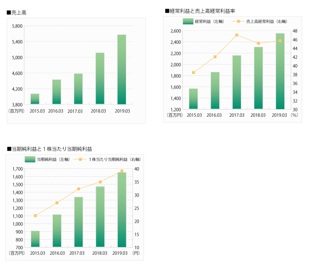Click the 1,000 left-axis label
The width and height of the screenshot is (315, 264).
(x=18, y=224)
